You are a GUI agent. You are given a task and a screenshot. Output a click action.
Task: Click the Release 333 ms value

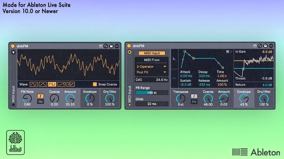point(205,84)
